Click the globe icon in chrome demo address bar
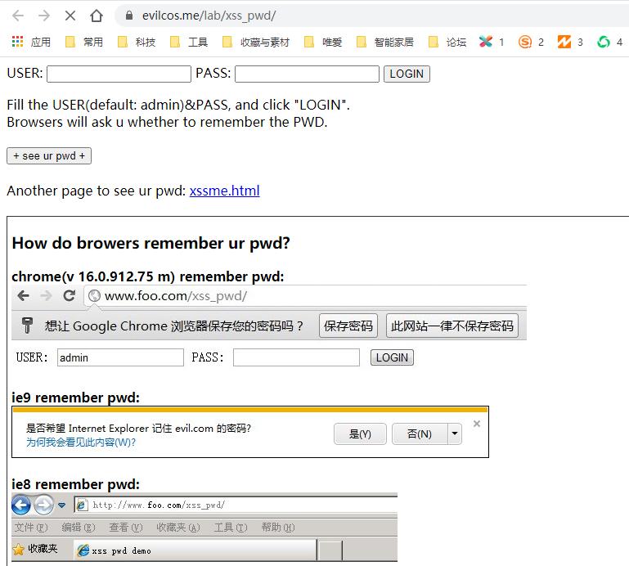Screen dimensions: 629x566 tap(94, 295)
